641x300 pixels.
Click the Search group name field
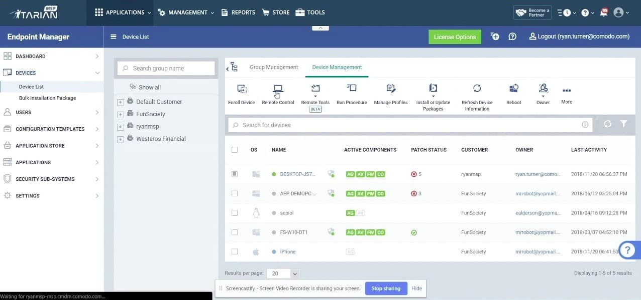[166, 68]
